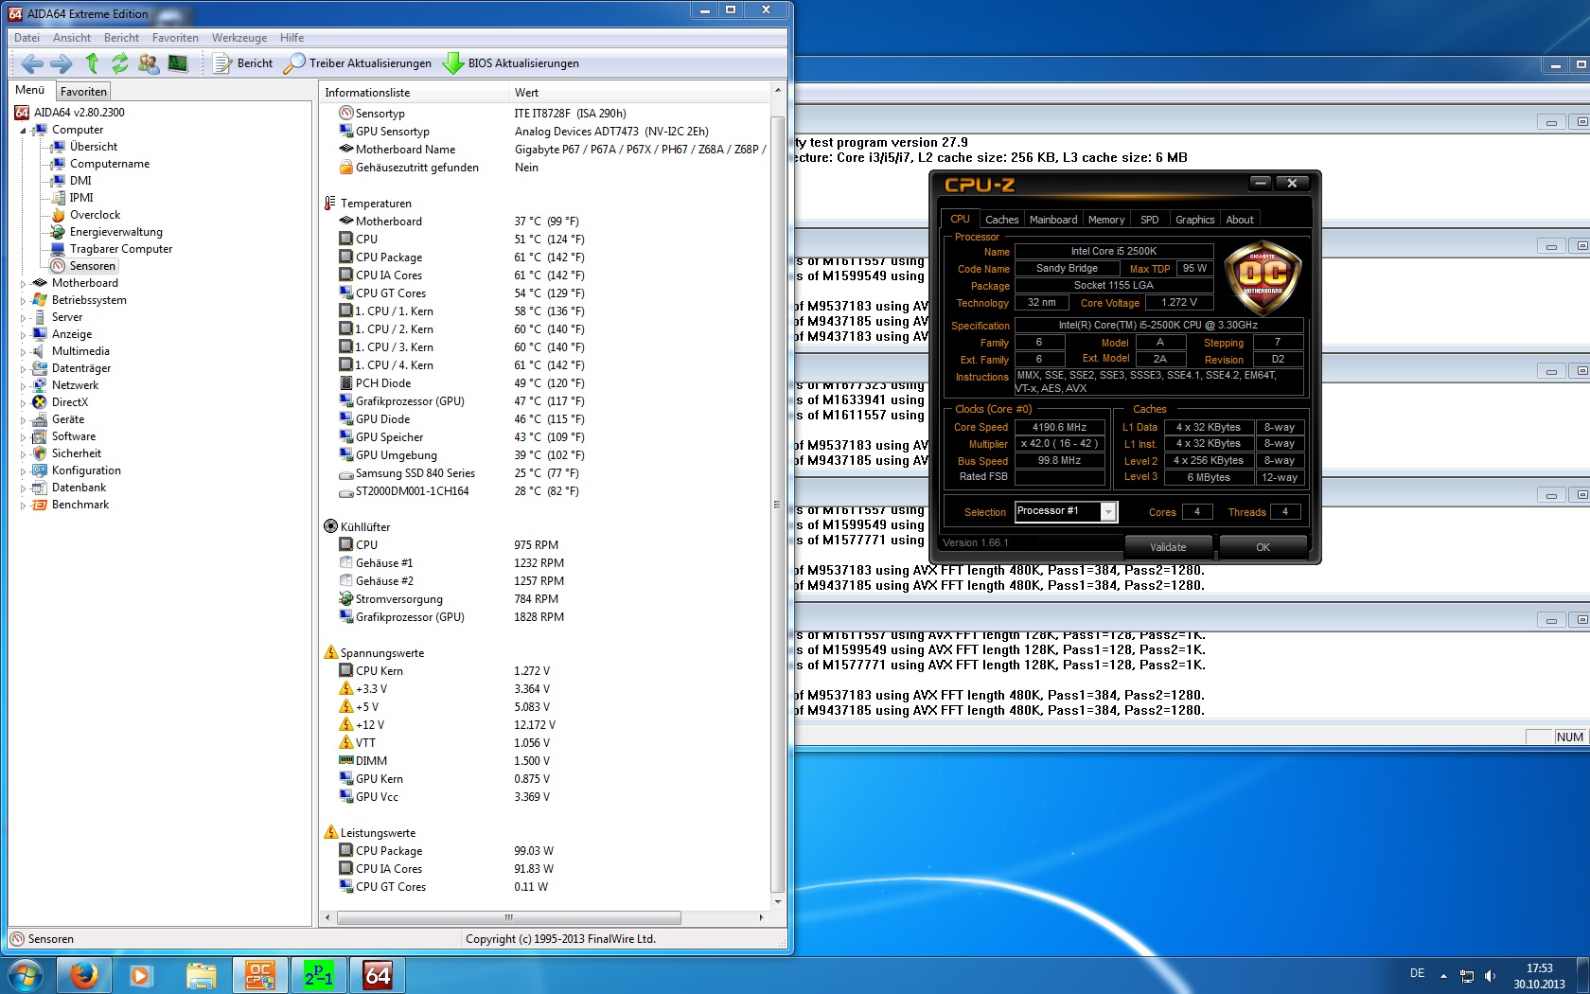Open the Datei menu
The width and height of the screenshot is (1590, 994).
pyautogui.click(x=27, y=38)
